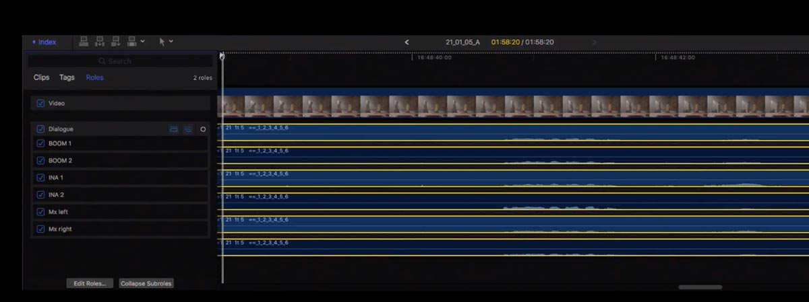Click the yellow 01:58:20 timecode
809x302 pixels.
[x=505, y=42]
